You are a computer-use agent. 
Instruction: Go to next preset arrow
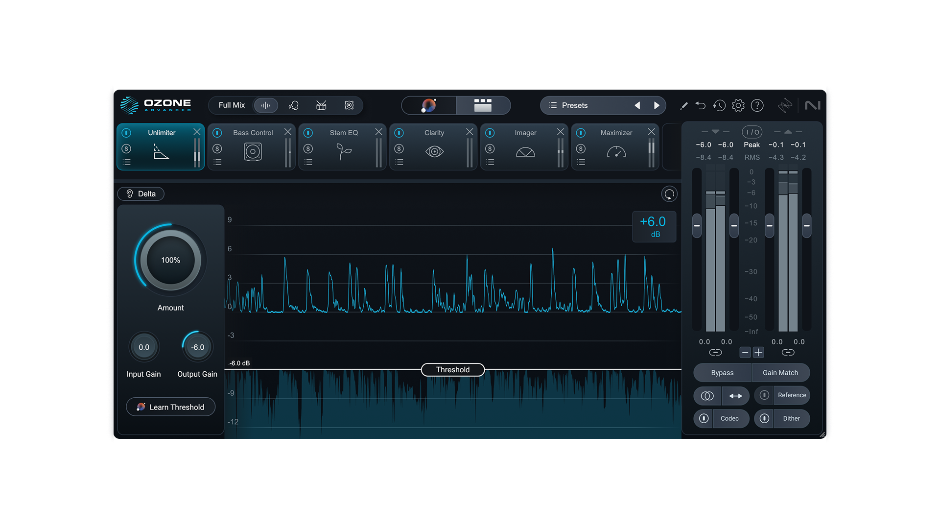[657, 105]
